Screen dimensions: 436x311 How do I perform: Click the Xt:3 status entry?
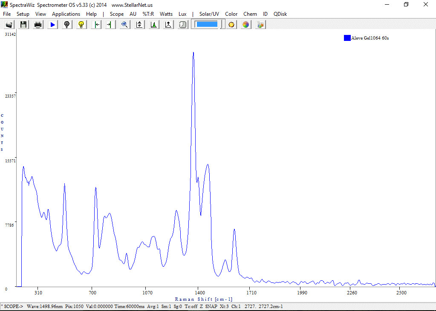point(224,306)
